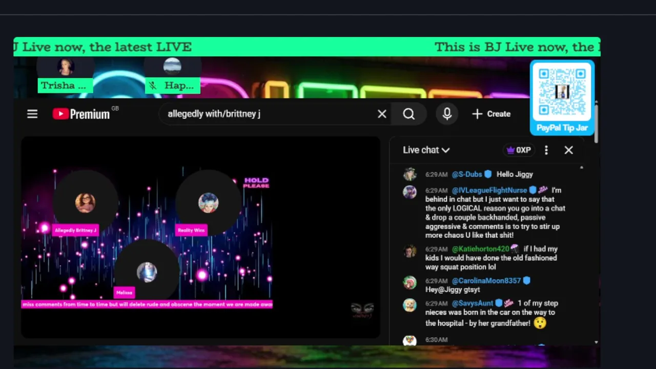The width and height of the screenshot is (656, 369).
Task: Click the Reality Wins name tag
Action: [191, 231]
